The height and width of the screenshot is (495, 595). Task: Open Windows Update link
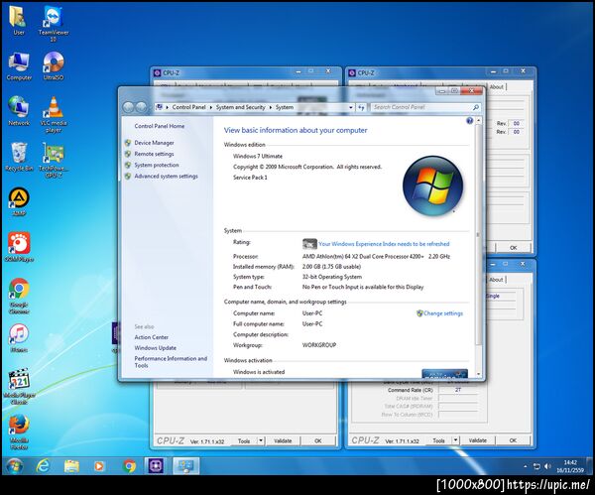[156, 348]
